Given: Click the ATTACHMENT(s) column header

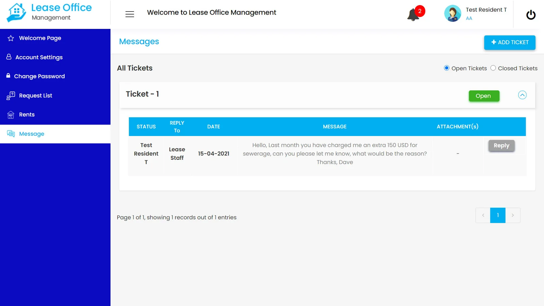Looking at the screenshot, I should point(457,126).
